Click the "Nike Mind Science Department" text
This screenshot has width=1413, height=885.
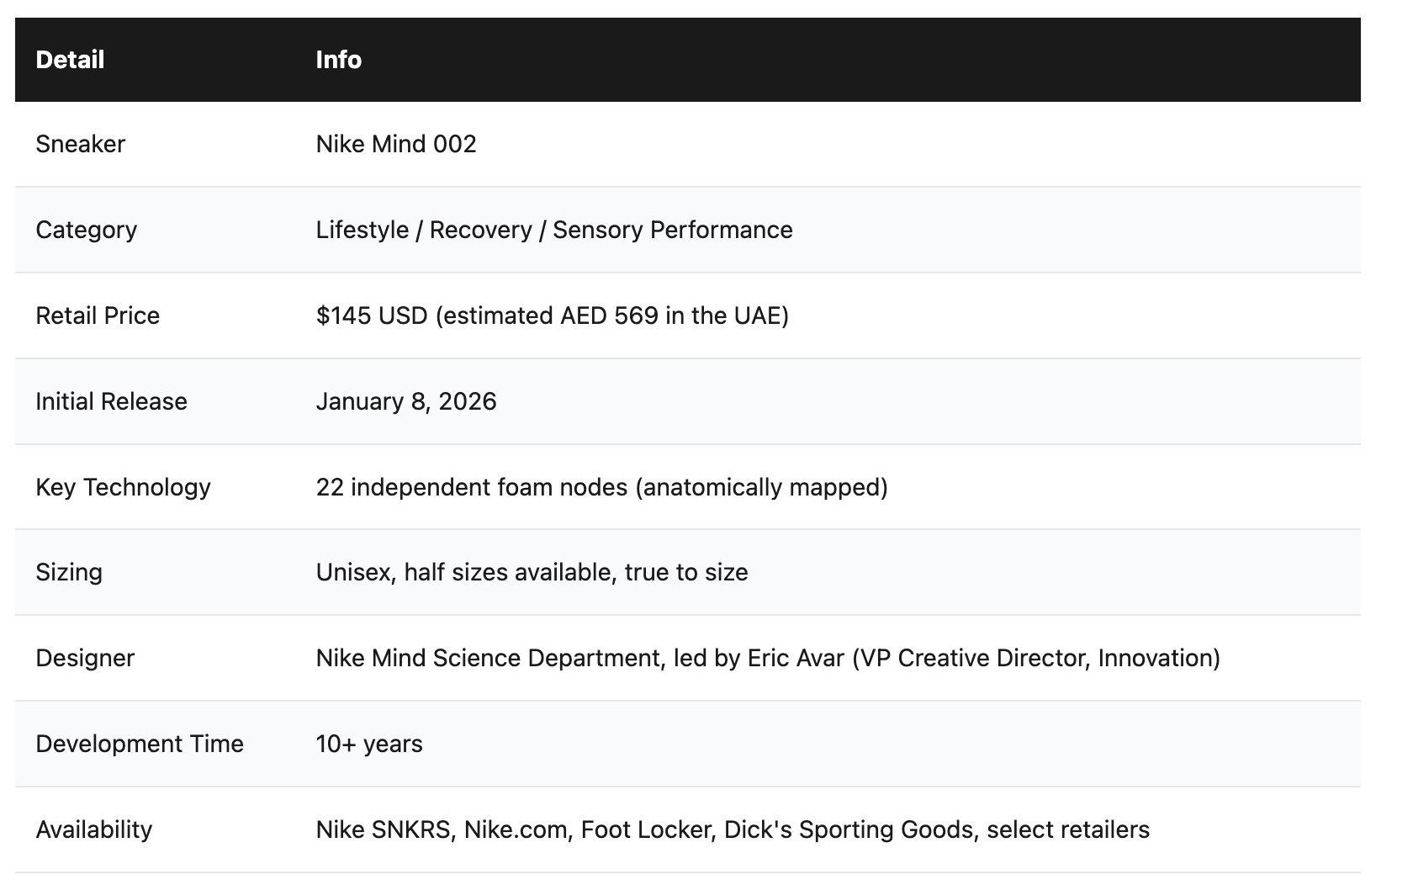point(489,658)
